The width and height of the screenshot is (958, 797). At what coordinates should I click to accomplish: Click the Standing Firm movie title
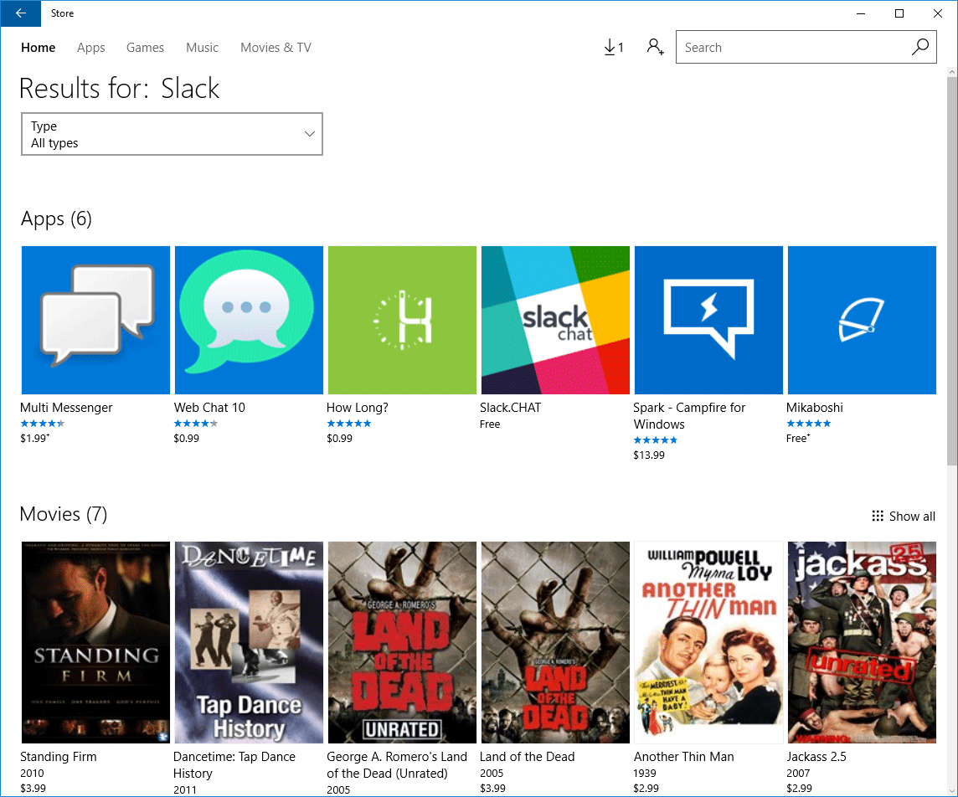click(58, 757)
